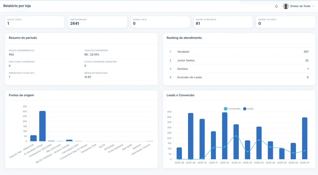Viewport: 318px width, 175px height.
Task: View the Agend. Futuros card
Action: point(286,22)
